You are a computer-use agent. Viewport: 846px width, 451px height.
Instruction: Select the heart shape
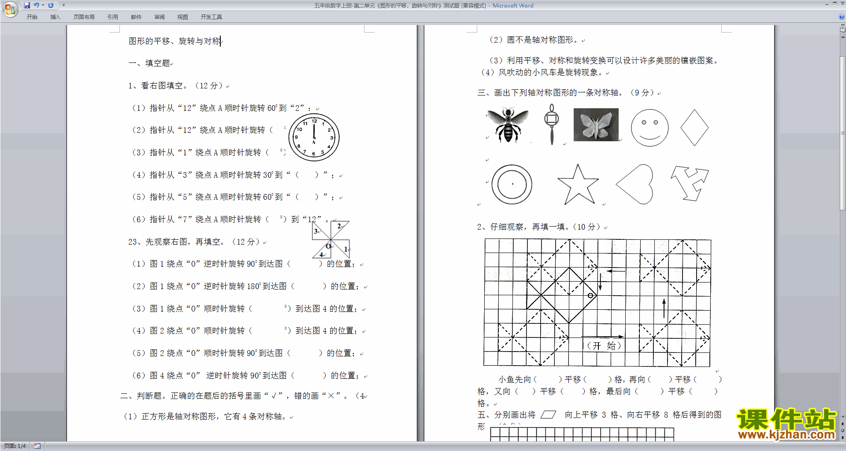click(634, 184)
